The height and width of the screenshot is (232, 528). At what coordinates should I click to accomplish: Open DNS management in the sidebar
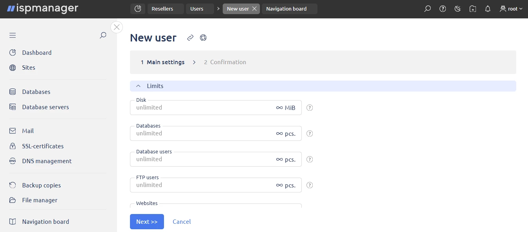coord(47,161)
